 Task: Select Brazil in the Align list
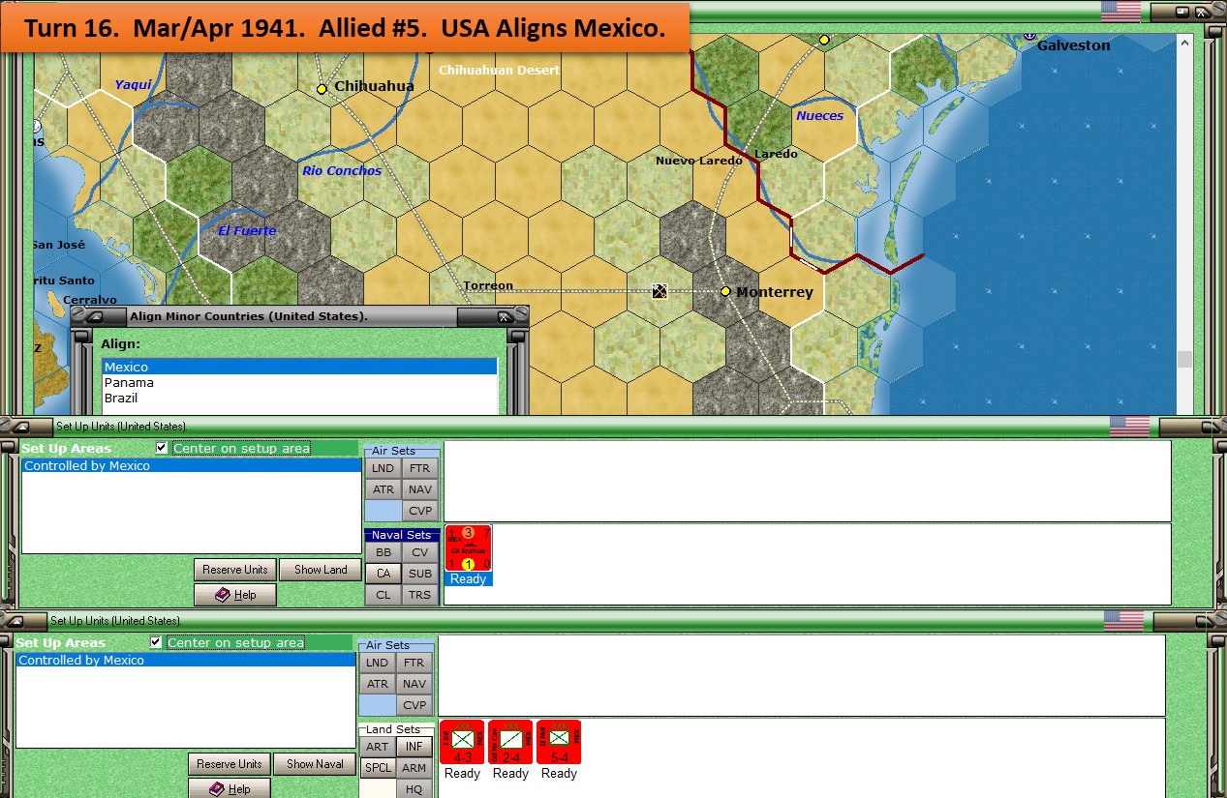point(299,399)
